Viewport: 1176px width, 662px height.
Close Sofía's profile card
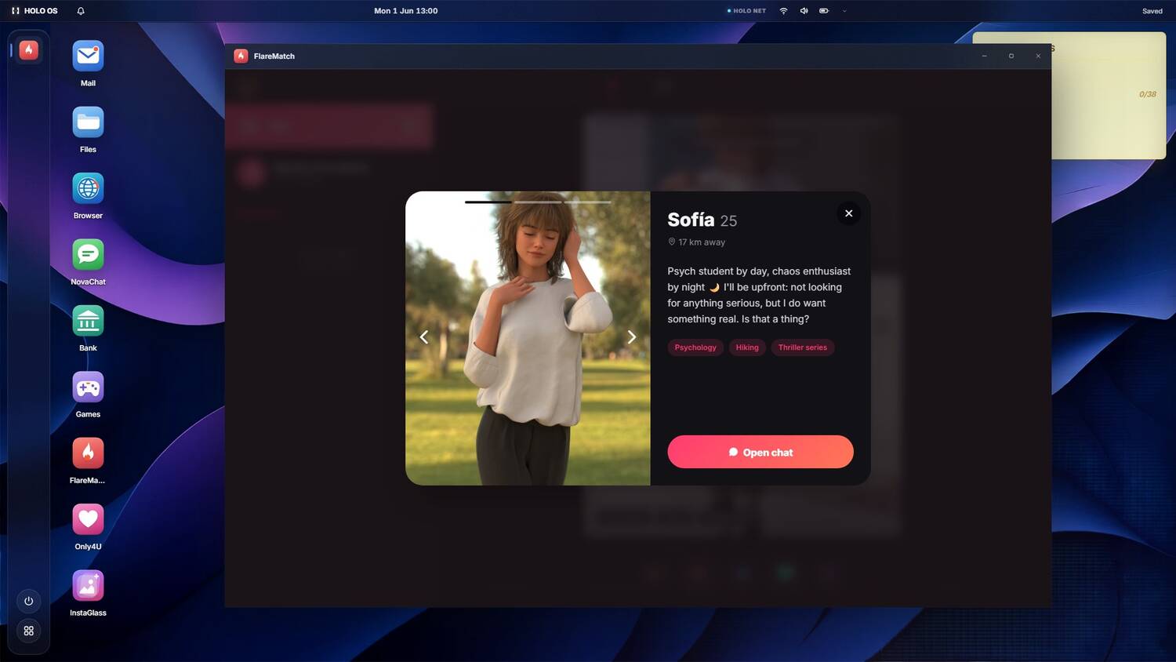coord(848,213)
